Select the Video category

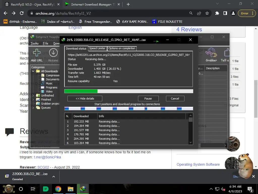[47, 91]
